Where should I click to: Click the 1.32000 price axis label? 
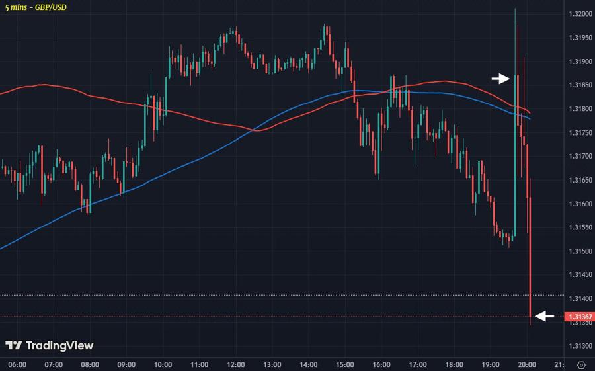pos(580,14)
